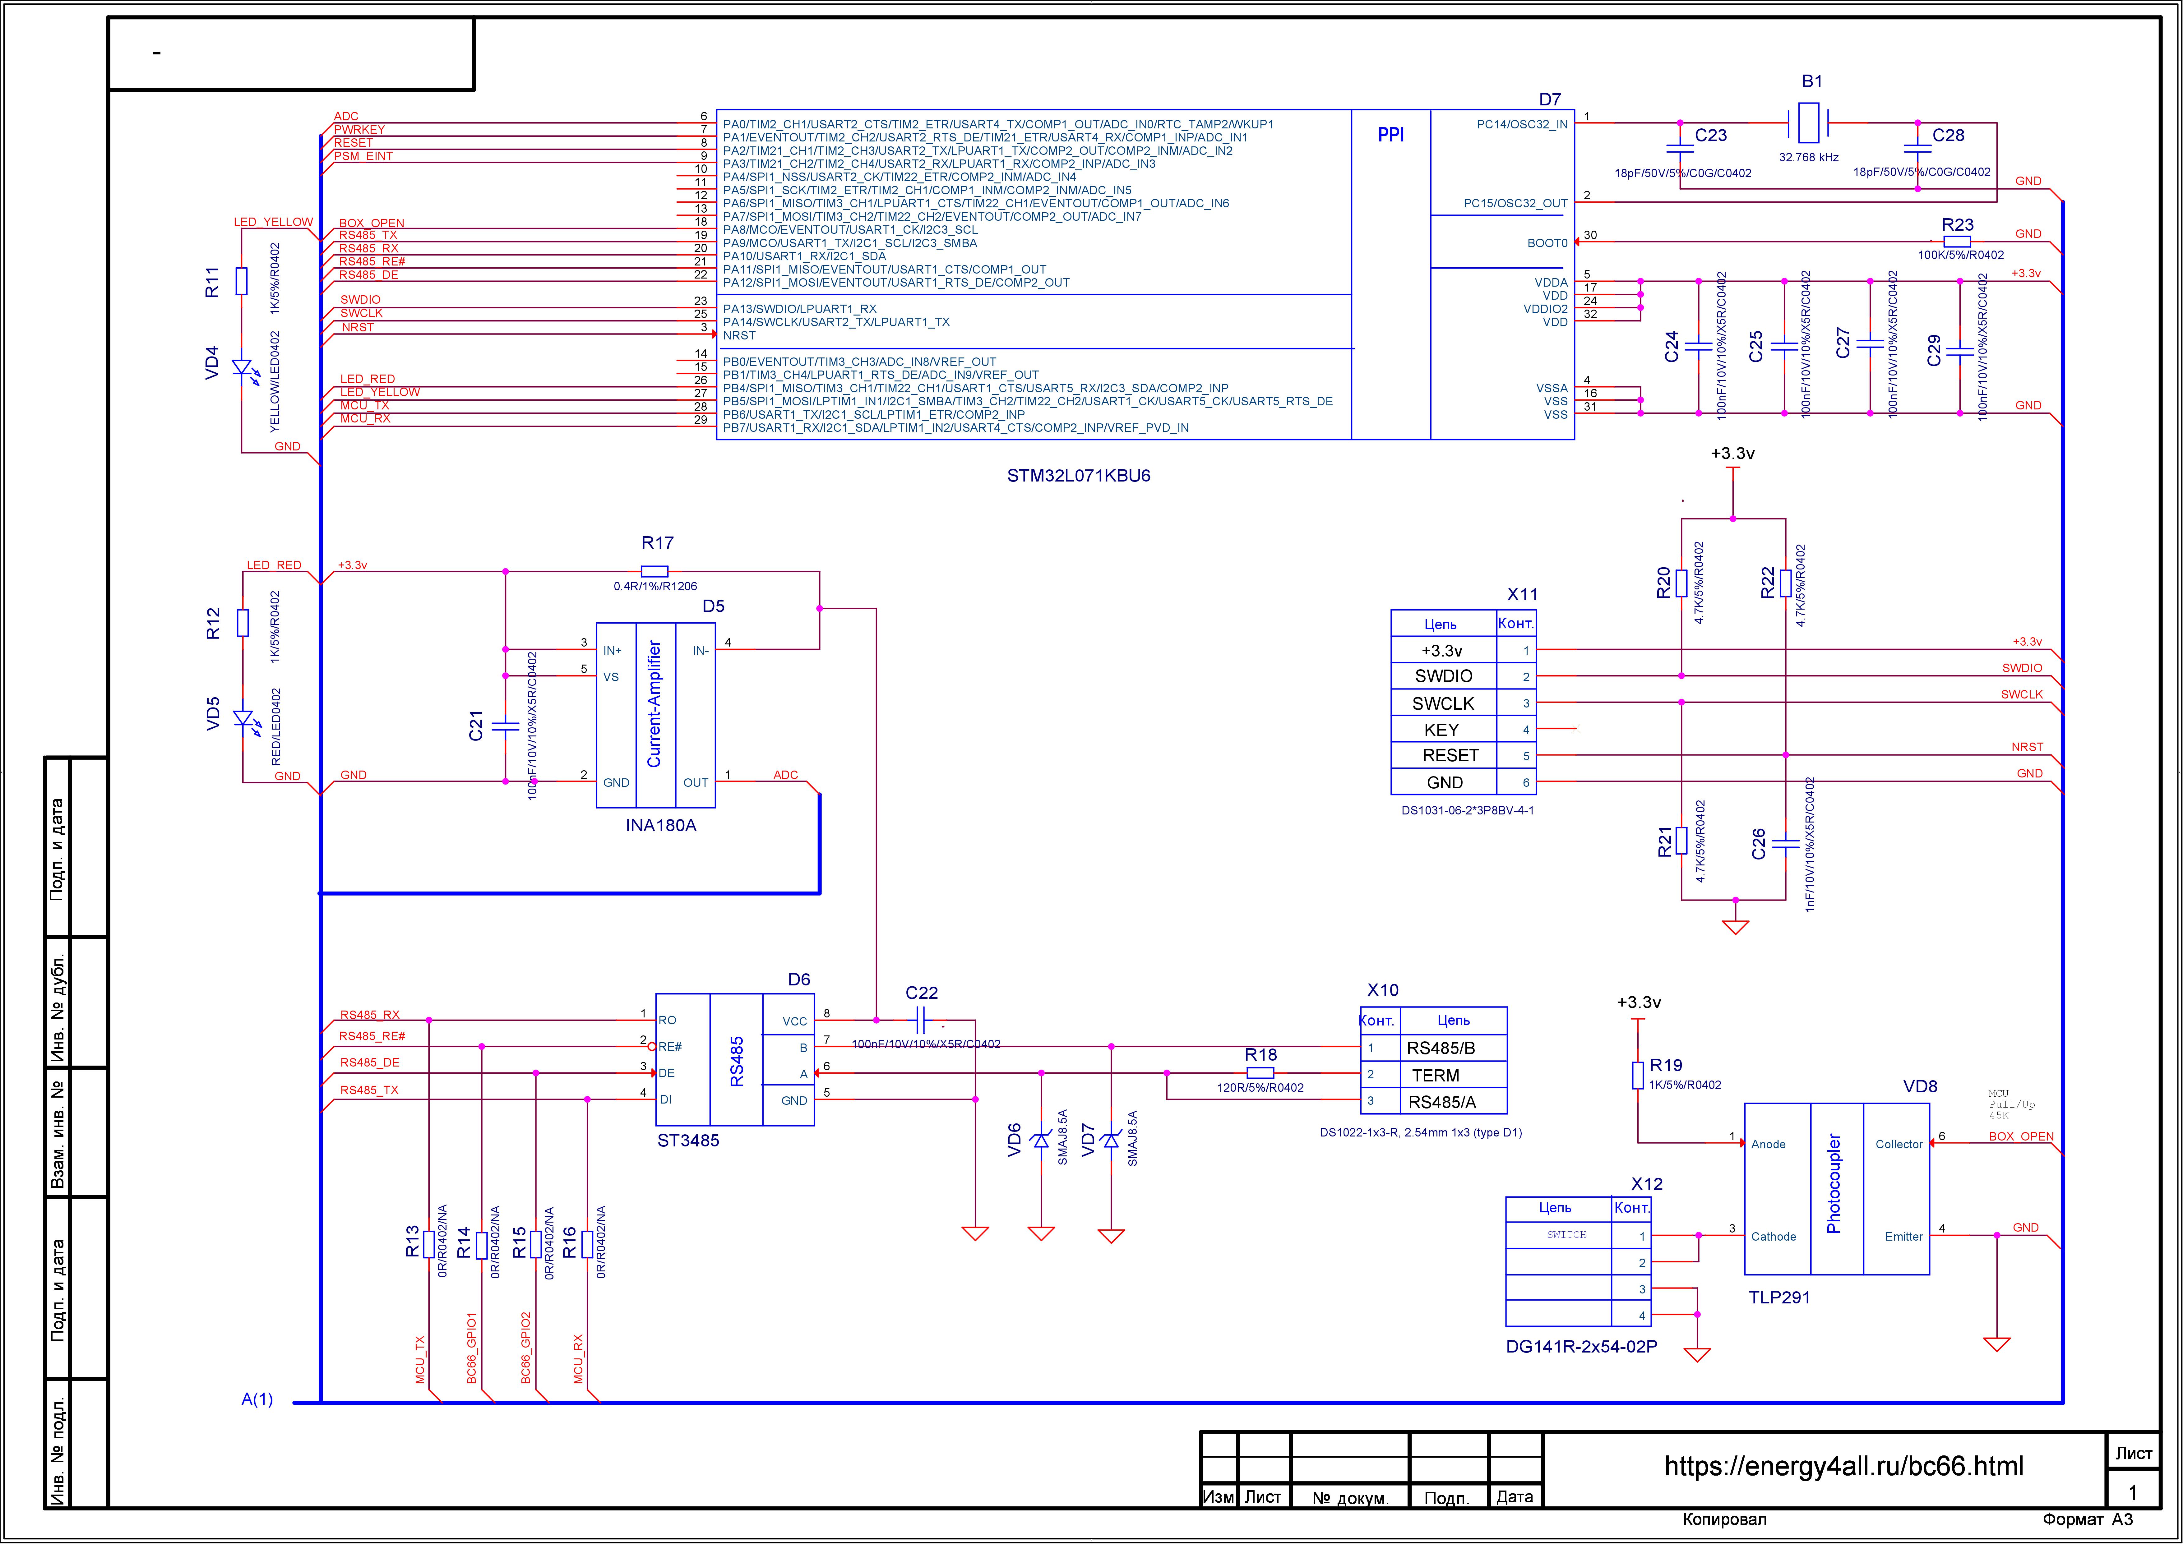Click the R18 termination resistor symbol
2183x1544 pixels.
click(x=1260, y=1072)
